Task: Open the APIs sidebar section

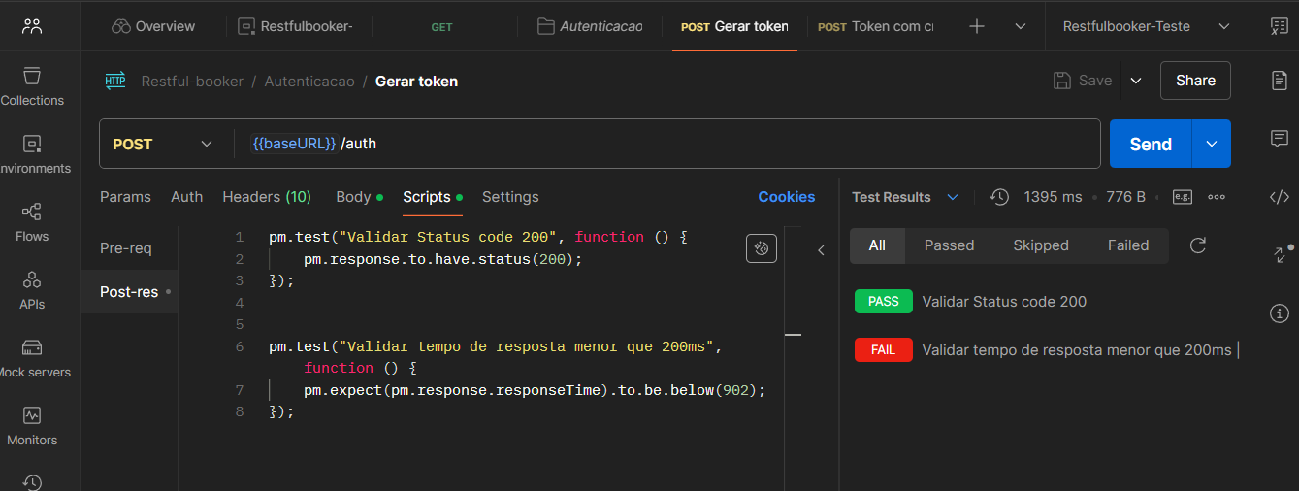Action: pyautogui.click(x=32, y=290)
